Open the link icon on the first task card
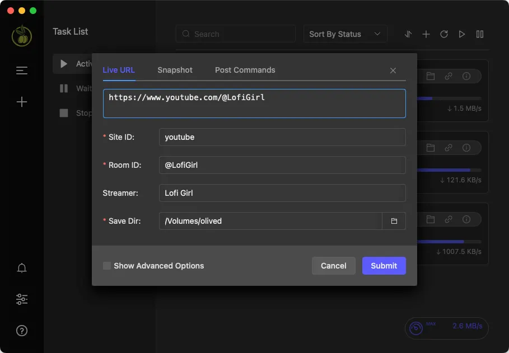 [x=448, y=76]
